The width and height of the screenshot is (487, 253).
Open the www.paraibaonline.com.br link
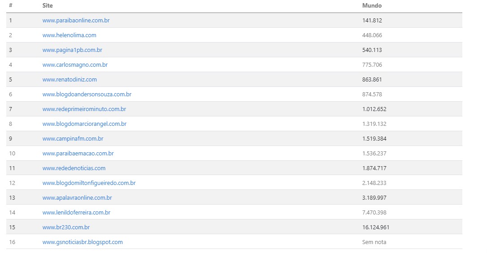tap(76, 21)
